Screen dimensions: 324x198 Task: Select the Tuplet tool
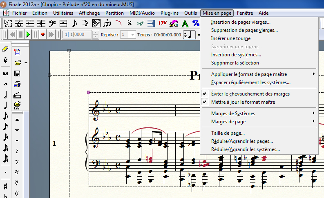[x=107, y=23]
